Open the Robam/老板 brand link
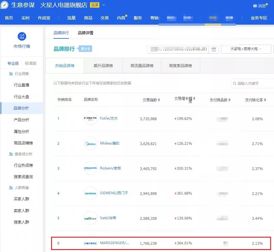Screen dimensions: 274x252 (111, 168)
